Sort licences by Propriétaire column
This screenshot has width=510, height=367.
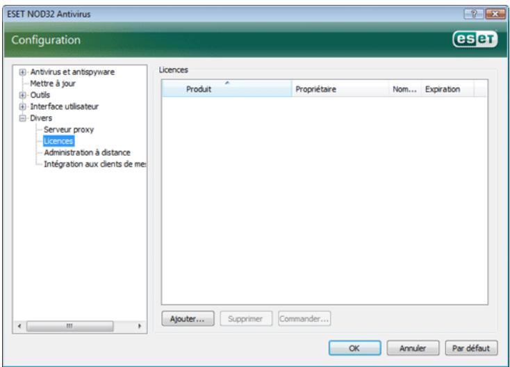[x=340, y=88]
